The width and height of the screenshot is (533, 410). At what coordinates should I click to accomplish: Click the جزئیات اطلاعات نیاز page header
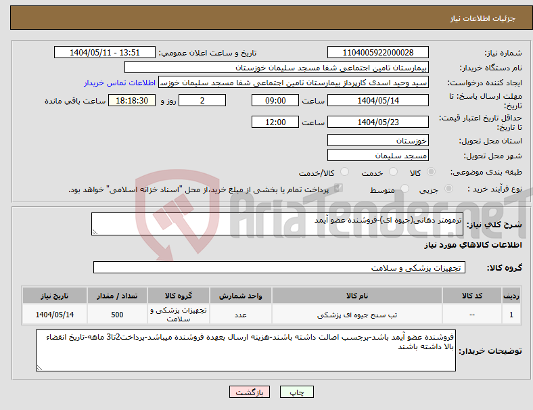click(x=482, y=18)
